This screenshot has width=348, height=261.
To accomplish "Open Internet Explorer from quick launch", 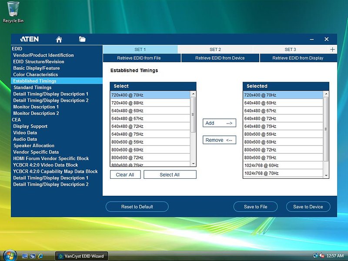I will click(41, 256).
